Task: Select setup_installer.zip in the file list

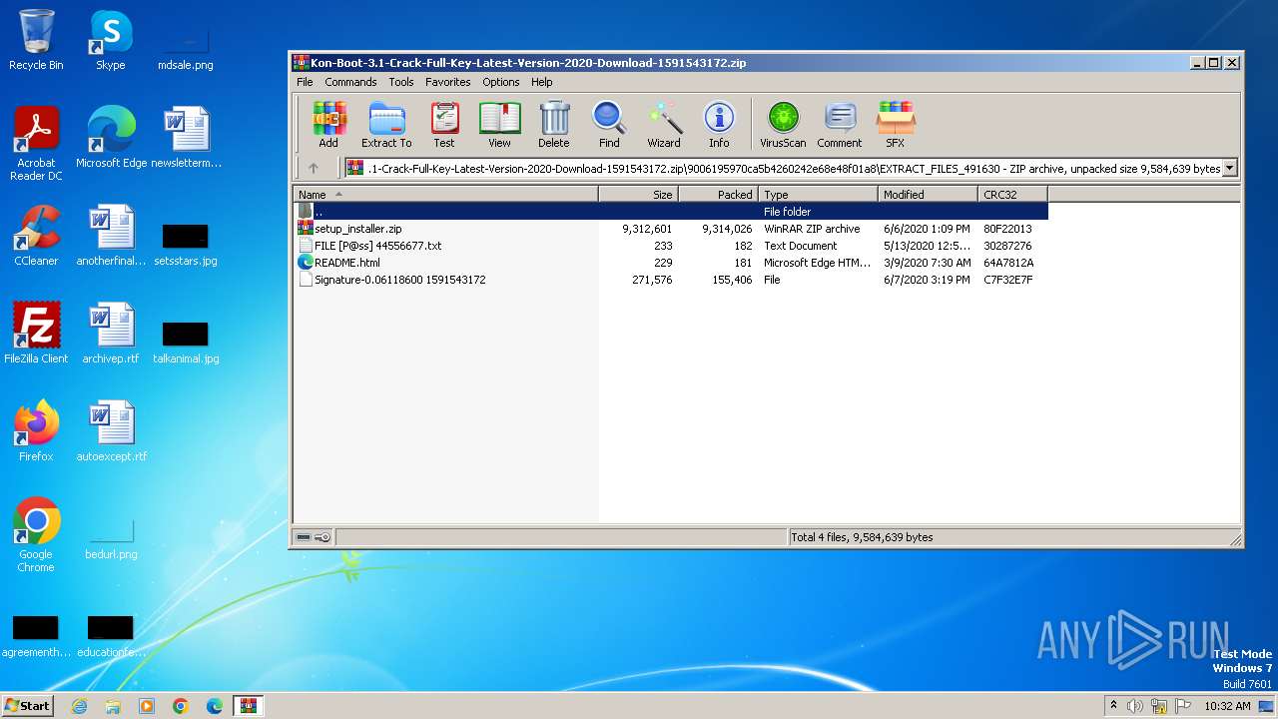Action: 671,229
